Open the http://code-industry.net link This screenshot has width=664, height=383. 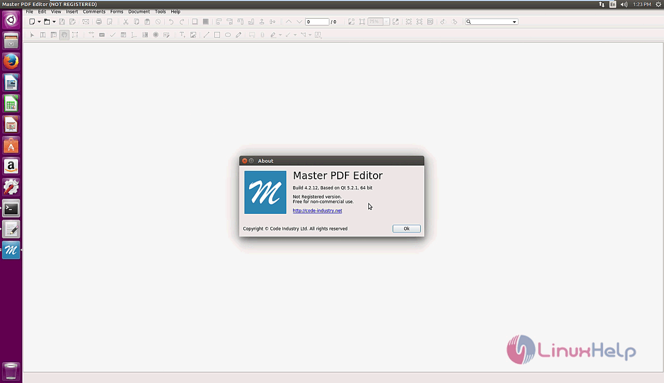tap(317, 211)
